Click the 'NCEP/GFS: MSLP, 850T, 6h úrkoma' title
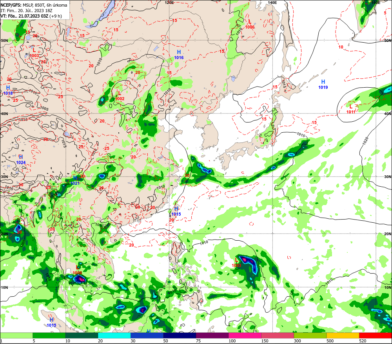 click(34, 5)
